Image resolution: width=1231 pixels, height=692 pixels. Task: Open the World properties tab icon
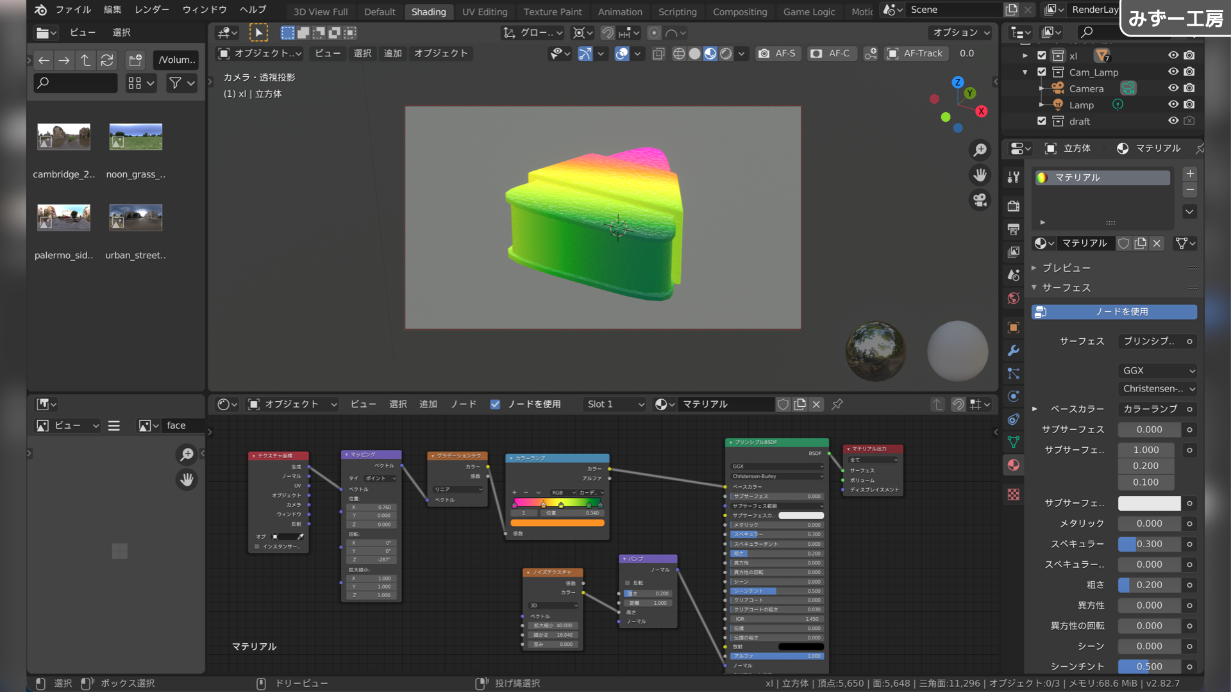(1013, 298)
